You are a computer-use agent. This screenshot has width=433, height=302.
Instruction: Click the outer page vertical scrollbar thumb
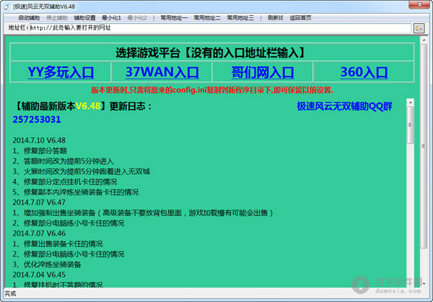pos(424,146)
